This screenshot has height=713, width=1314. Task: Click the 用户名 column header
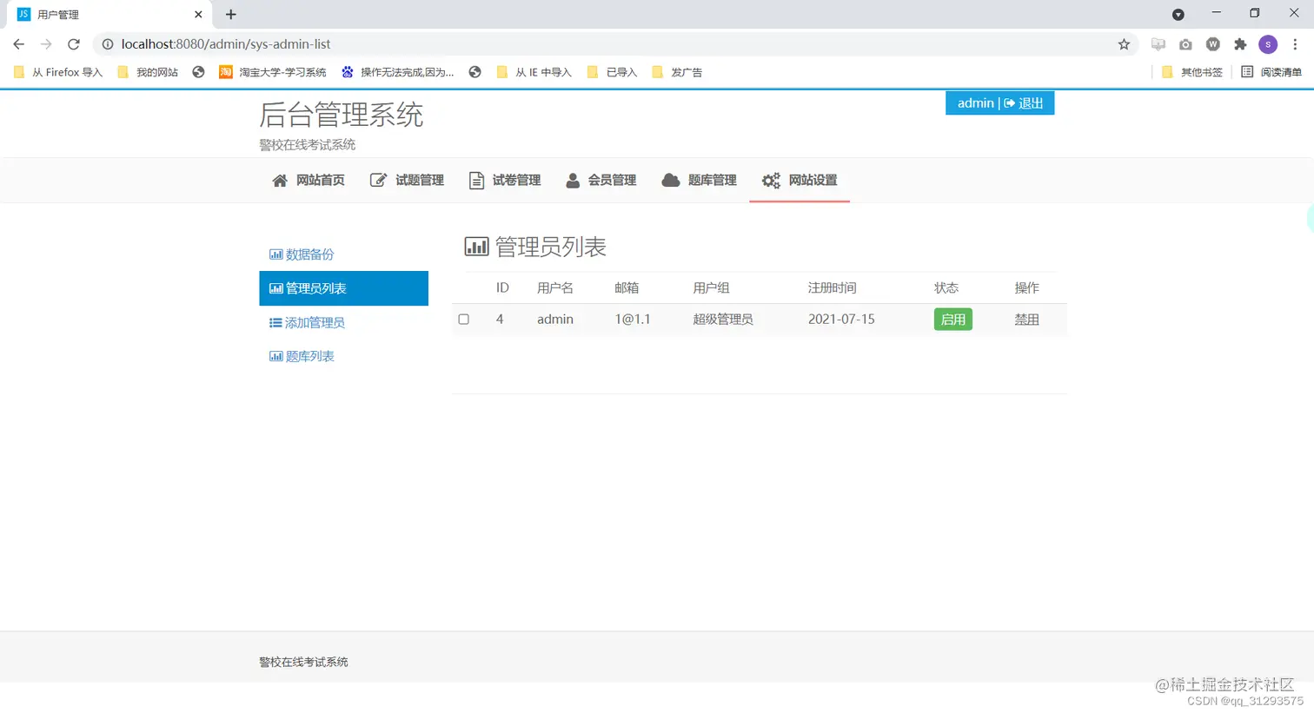(x=555, y=287)
